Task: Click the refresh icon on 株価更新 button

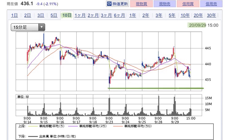Action: click(x=109, y=4)
